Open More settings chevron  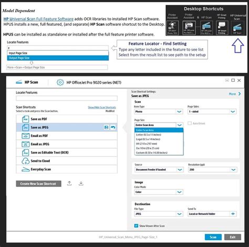240,94
